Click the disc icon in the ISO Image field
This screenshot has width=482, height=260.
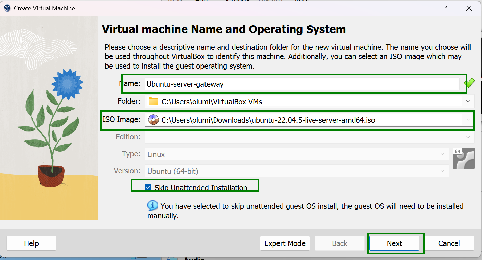click(153, 120)
